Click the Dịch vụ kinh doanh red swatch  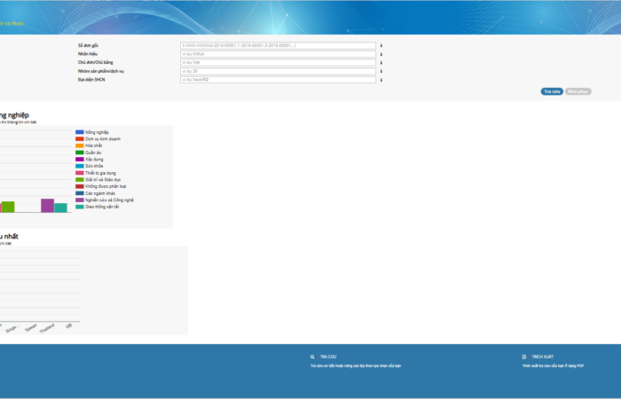[x=80, y=139]
